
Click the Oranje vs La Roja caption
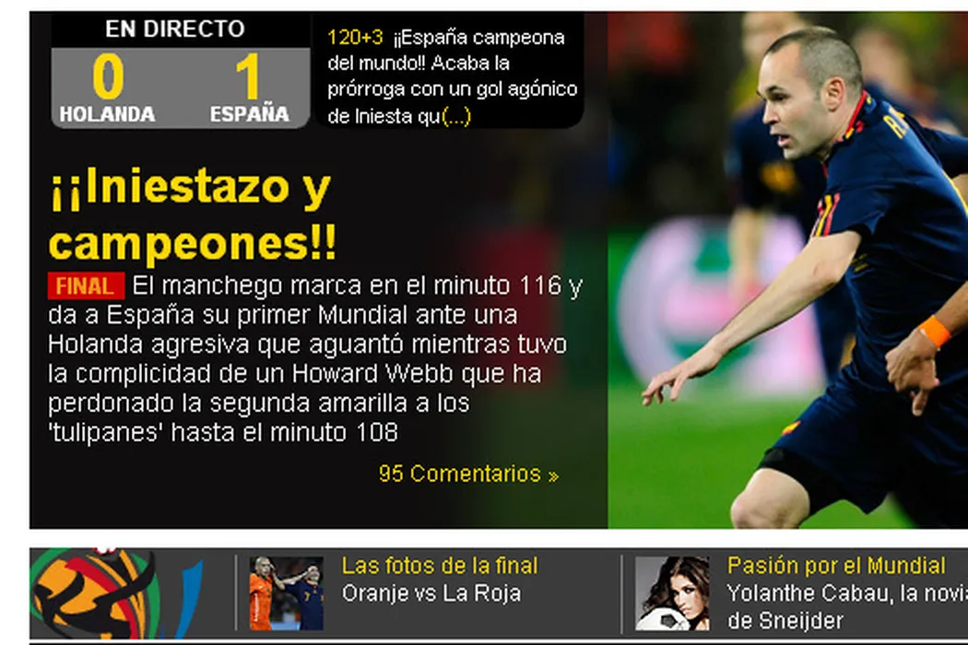coord(431,593)
